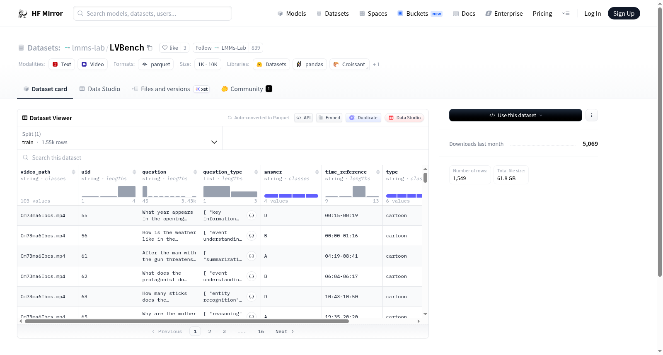Image resolution: width=663 pixels, height=355 pixels.
Task: Open Spaces from the navigation
Action: pos(373,13)
